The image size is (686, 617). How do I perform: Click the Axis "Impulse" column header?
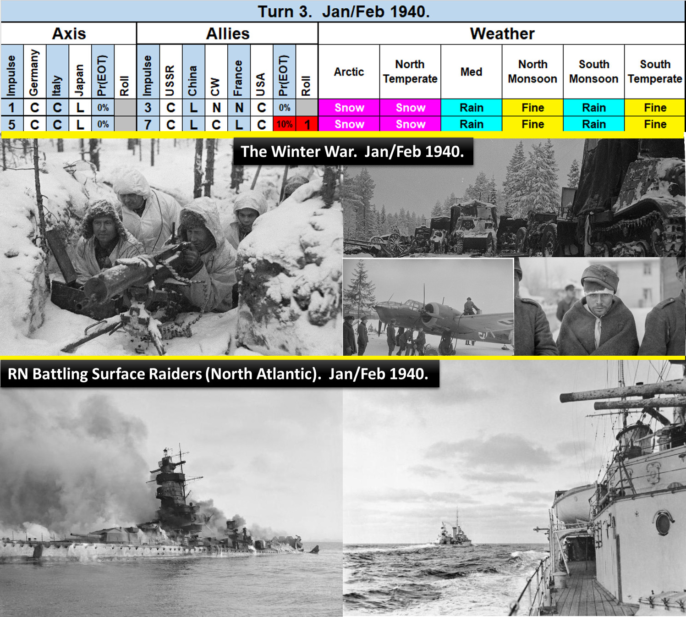click(x=12, y=72)
